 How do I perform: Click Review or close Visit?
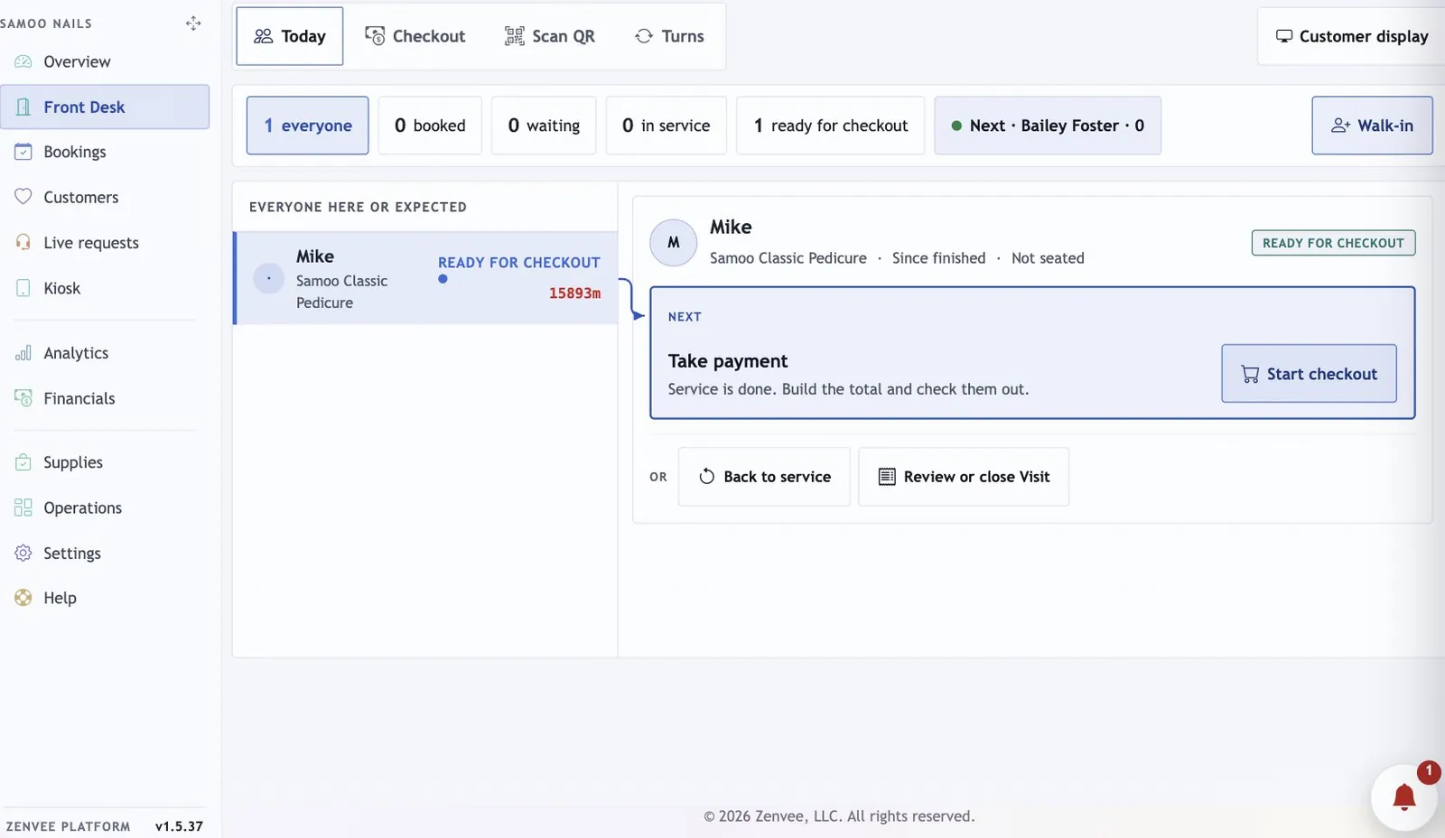tap(964, 477)
